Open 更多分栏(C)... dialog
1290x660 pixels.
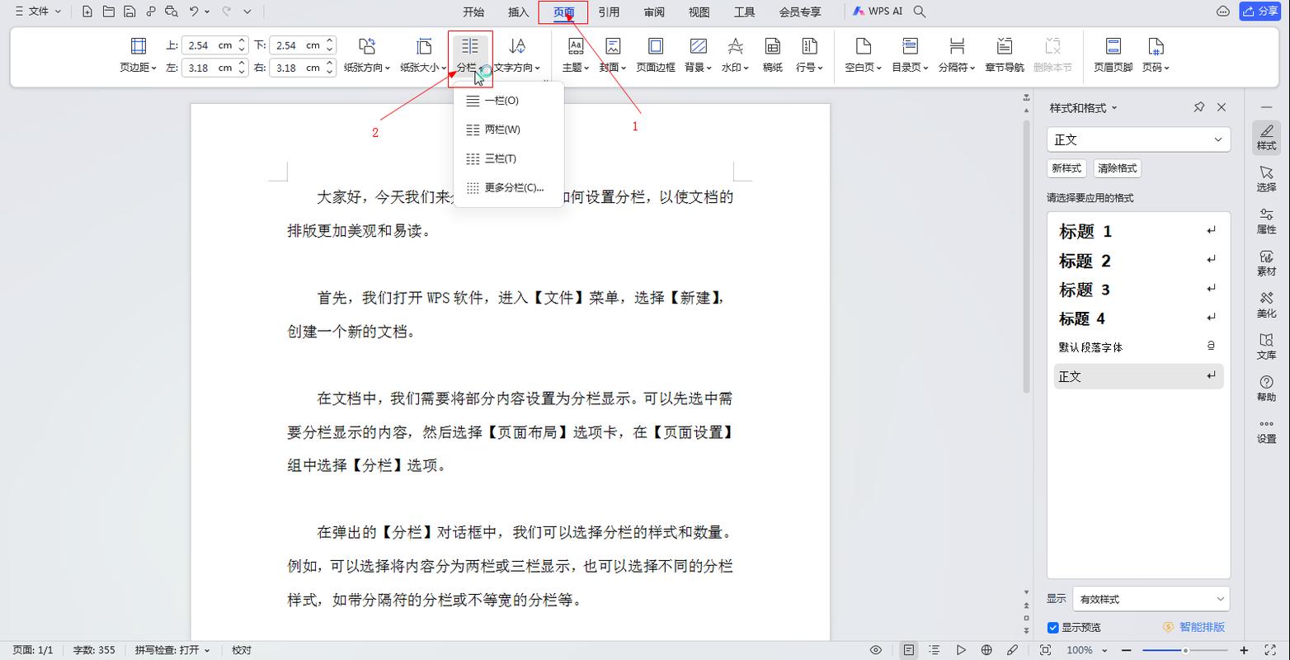pos(508,187)
